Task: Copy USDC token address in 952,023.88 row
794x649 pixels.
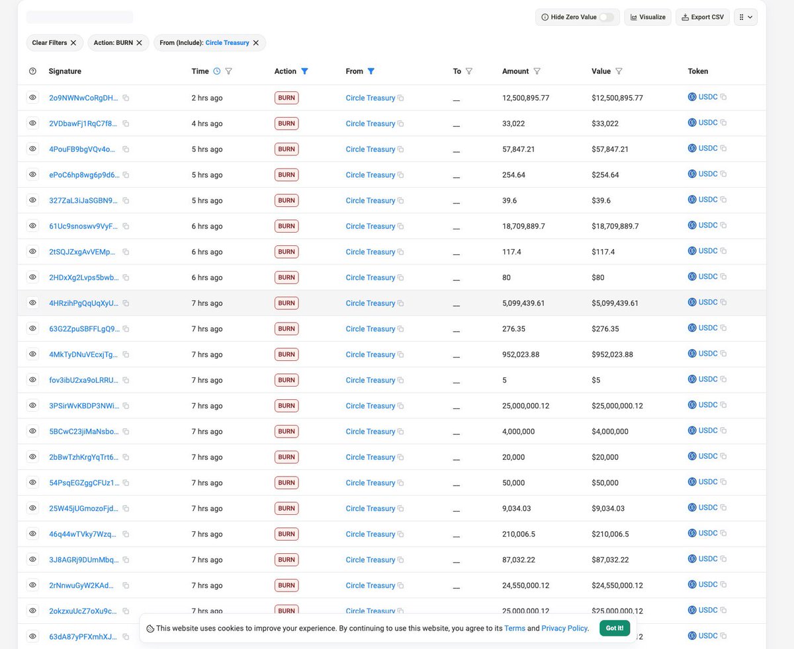Action: click(723, 354)
